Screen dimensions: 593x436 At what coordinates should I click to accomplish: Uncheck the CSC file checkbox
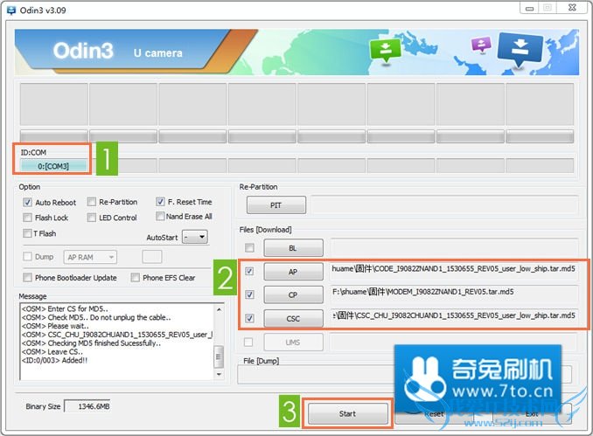(x=249, y=318)
